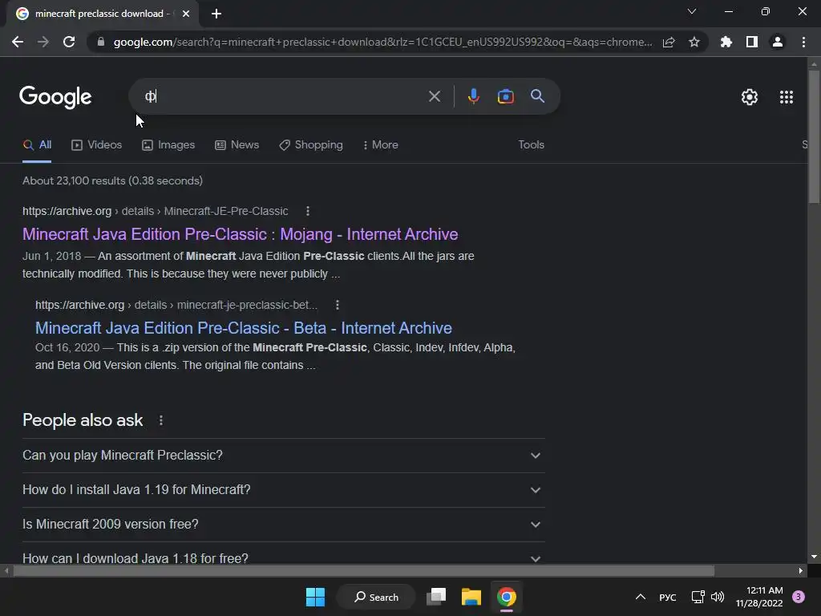821x616 pixels.
Task: Open Task View on taskbar
Action: (436, 597)
